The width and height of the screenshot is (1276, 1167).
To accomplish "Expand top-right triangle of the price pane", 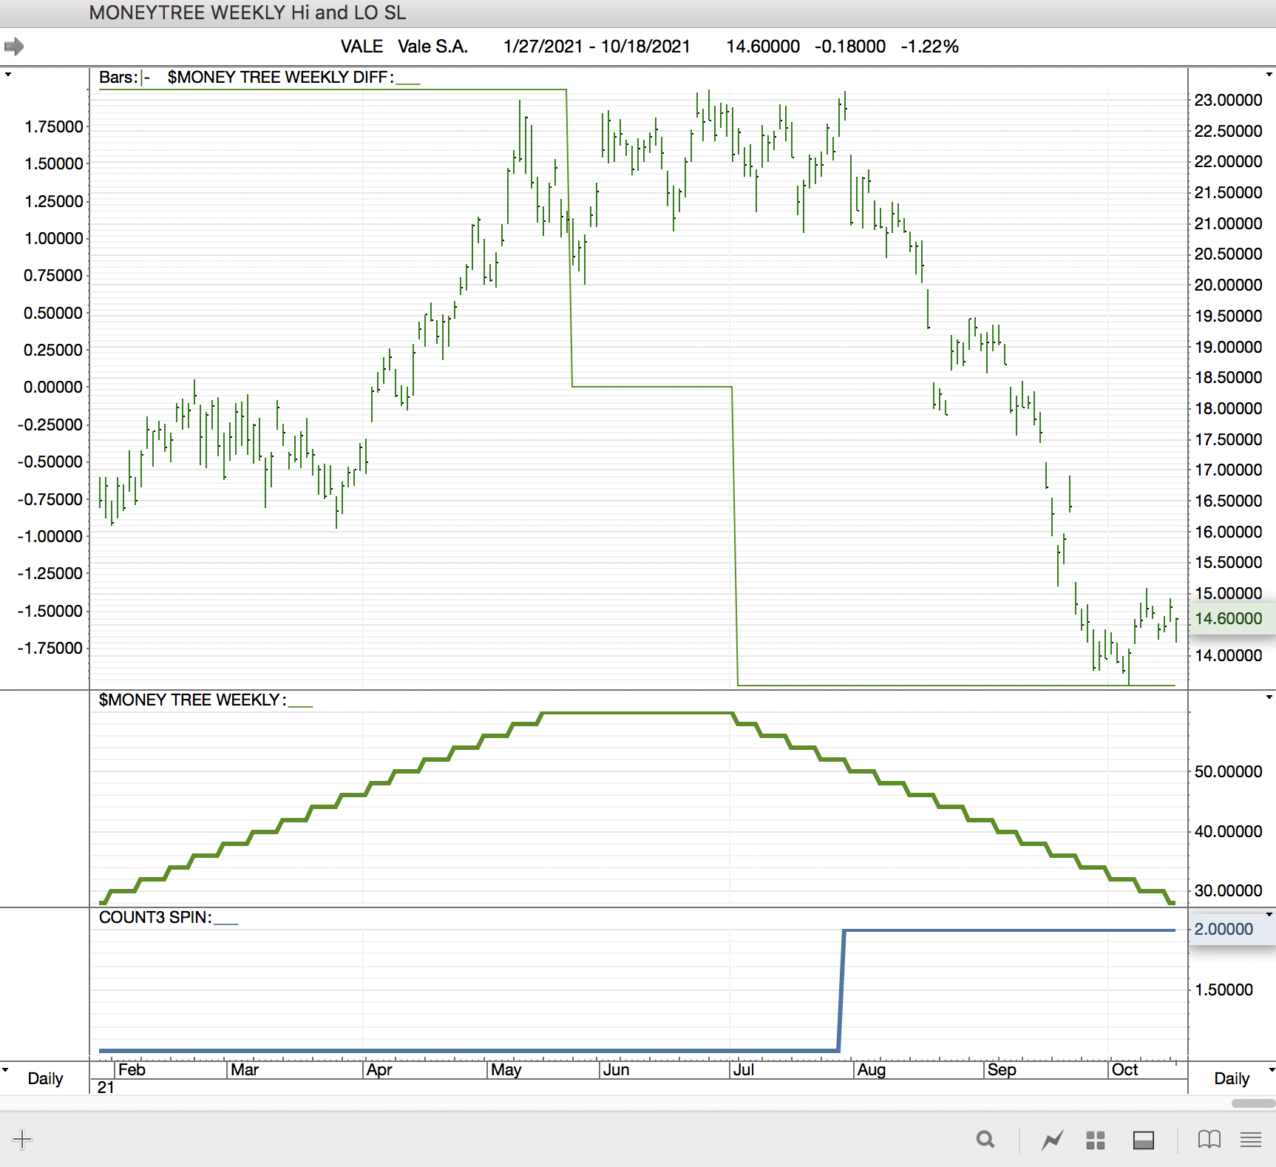I will tap(1269, 75).
